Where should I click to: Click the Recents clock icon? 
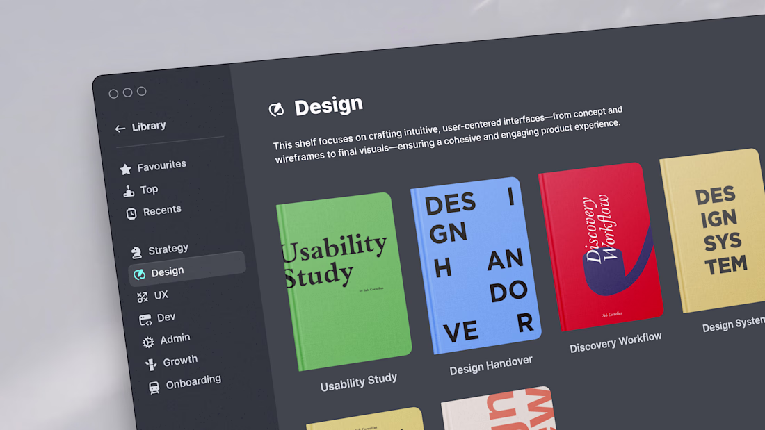coord(131,213)
